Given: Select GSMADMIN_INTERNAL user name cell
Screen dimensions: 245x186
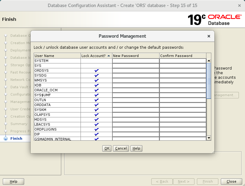Looking at the screenshot, I should (x=57, y=139).
